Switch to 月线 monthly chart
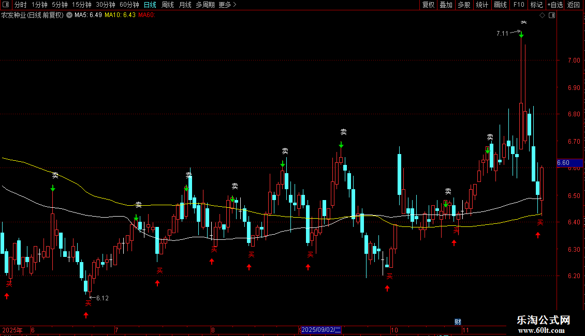Screen dimensions: 585x336 tap(185, 5)
